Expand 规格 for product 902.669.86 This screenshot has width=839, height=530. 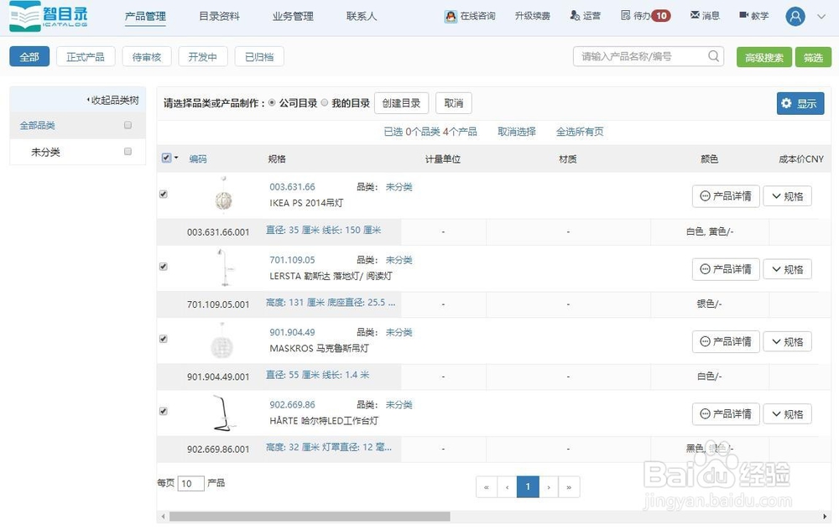click(787, 414)
